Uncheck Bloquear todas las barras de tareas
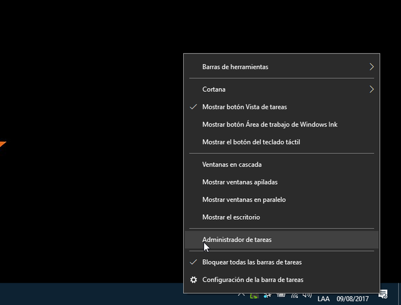This screenshot has height=305, width=401. (252, 262)
